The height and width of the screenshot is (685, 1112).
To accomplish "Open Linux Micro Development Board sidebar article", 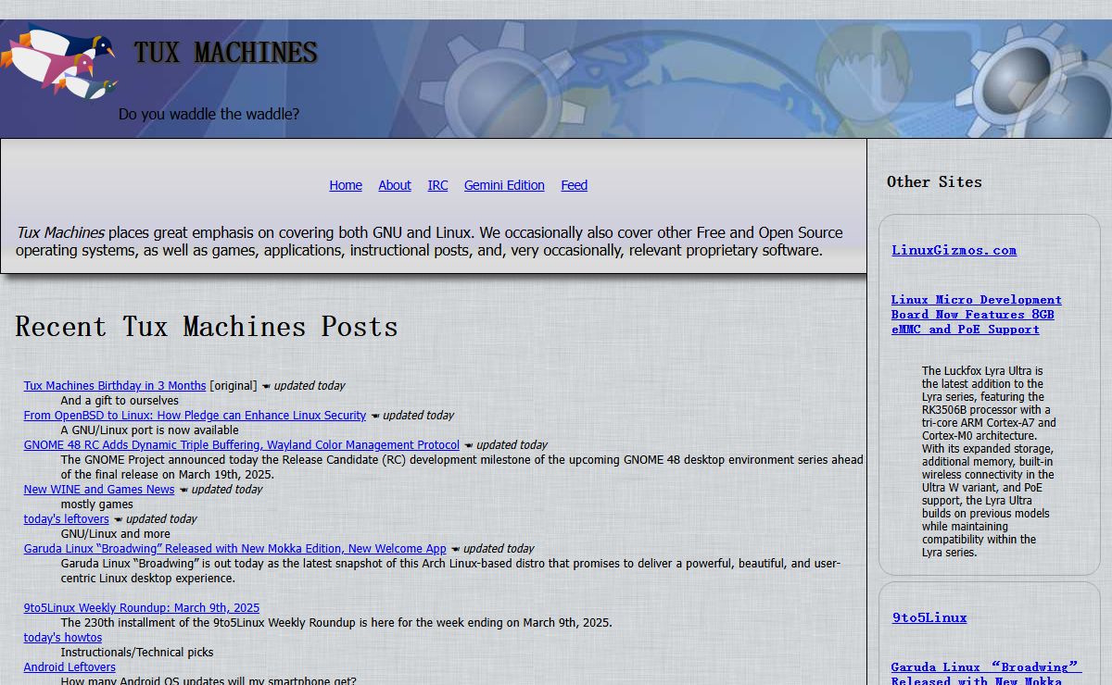I will click(976, 314).
